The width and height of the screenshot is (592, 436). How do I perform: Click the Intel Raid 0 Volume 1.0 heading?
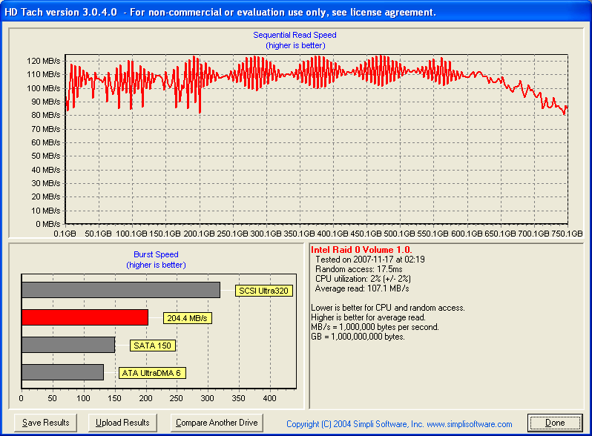tap(361, 250)
